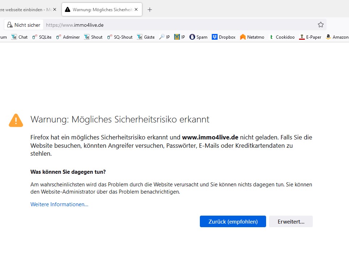Image resolution: width=349 pixels, height=255 pixels.
Task: Open the 'Weitere Informationen...' link
Action: (59, 204)
